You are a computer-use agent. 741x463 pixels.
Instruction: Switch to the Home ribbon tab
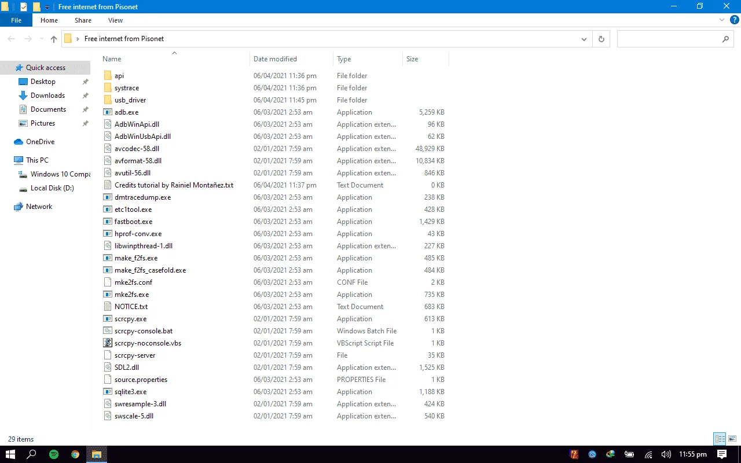[49, 20]
